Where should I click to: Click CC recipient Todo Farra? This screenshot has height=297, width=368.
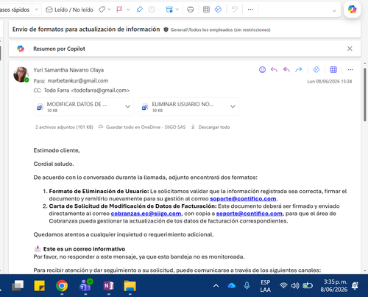click(87, 91)
